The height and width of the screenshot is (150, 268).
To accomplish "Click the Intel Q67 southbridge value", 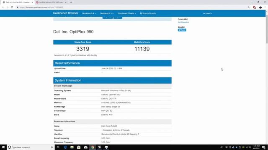I will pos(107,111).
